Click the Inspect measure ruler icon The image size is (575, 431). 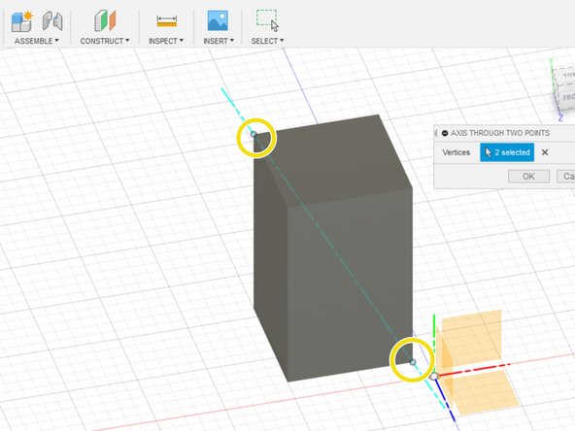point(167,21)
